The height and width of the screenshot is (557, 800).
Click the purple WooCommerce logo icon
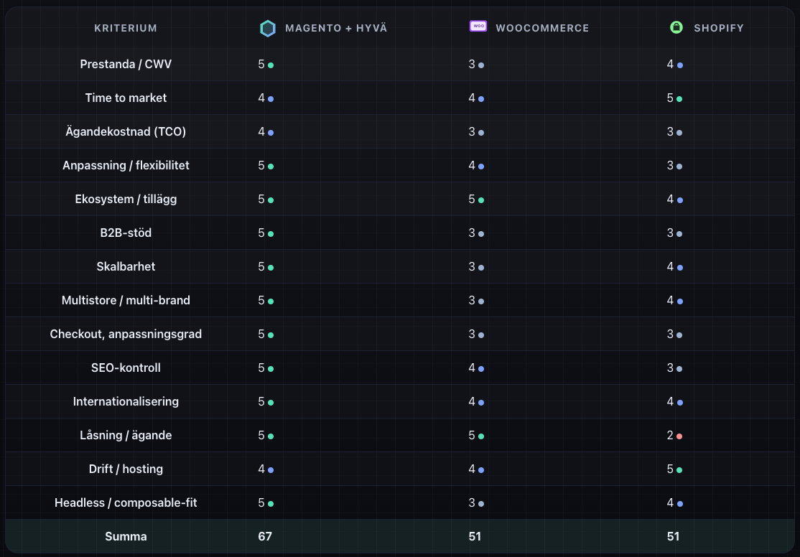(x=478, y=27)
